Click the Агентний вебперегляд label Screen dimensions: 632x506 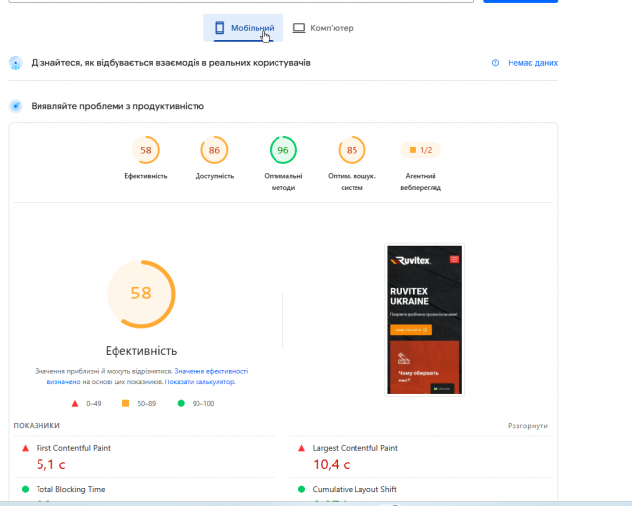coord(421,182)
